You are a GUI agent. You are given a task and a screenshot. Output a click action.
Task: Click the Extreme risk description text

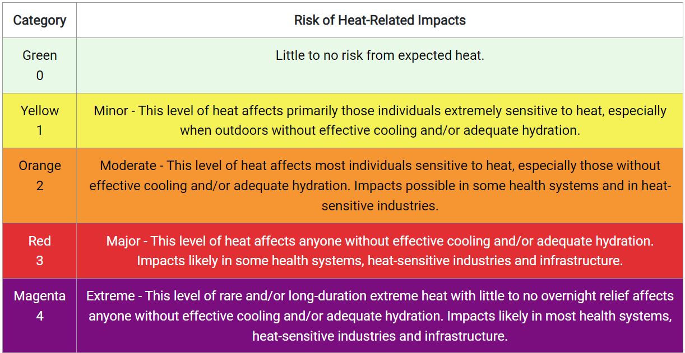380,316
